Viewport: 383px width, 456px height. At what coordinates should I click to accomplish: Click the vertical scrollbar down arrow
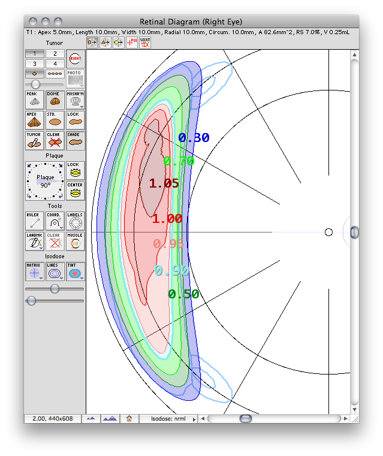[x=354, y=410]
